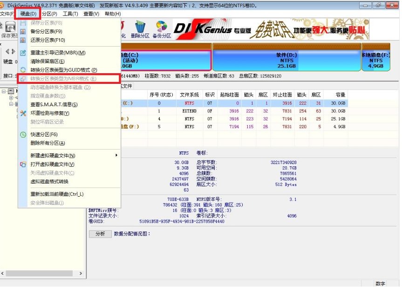Click the previous disk left arrow

(7, 51)
